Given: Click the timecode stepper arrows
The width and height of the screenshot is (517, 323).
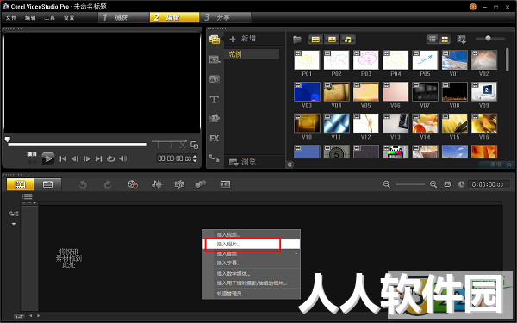Looking at the screenshot, I should [x=195, y=158].
